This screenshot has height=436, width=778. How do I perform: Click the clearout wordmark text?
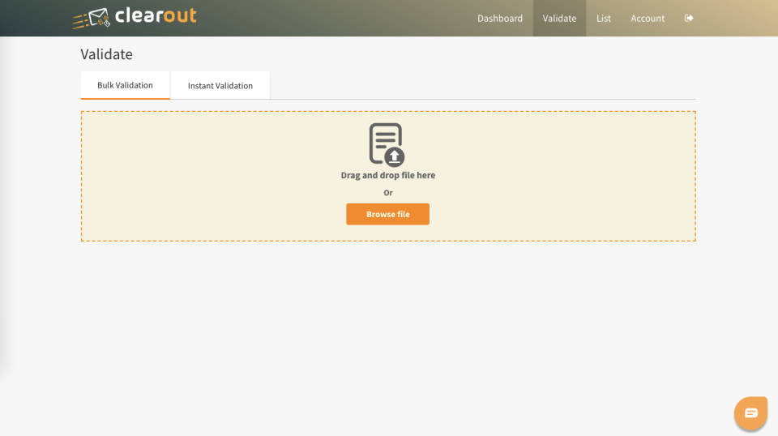click(156, 15)
